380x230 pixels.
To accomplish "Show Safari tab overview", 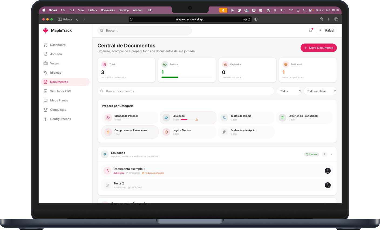I will point(336,19).
